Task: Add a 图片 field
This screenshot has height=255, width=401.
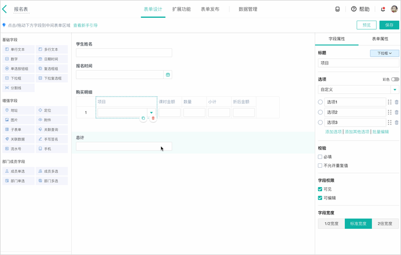Action: coord(18,120)
